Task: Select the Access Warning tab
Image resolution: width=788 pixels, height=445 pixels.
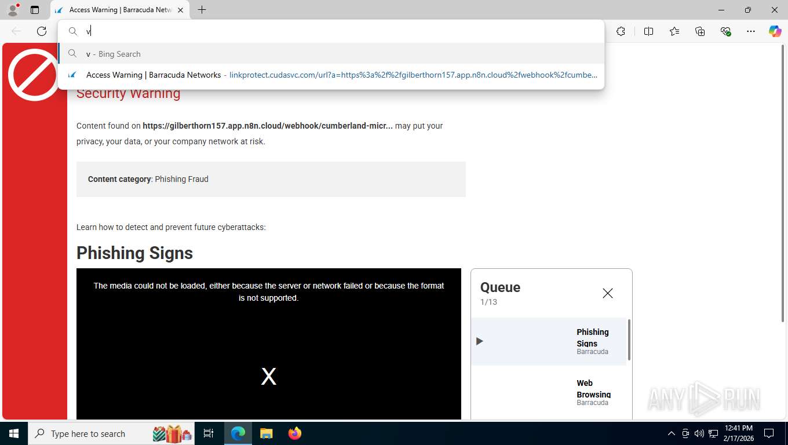Action: [x=121, y=10]
